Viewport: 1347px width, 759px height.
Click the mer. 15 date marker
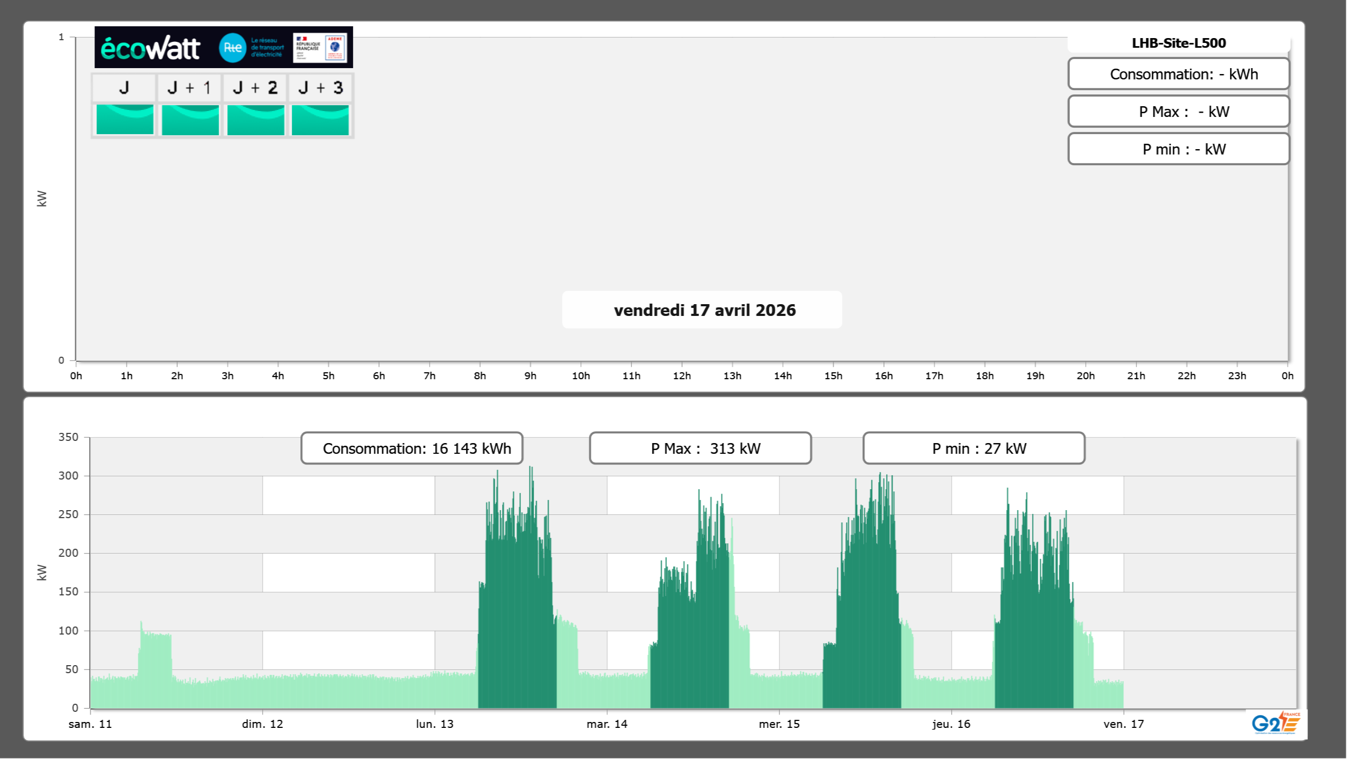click(779, 724)
